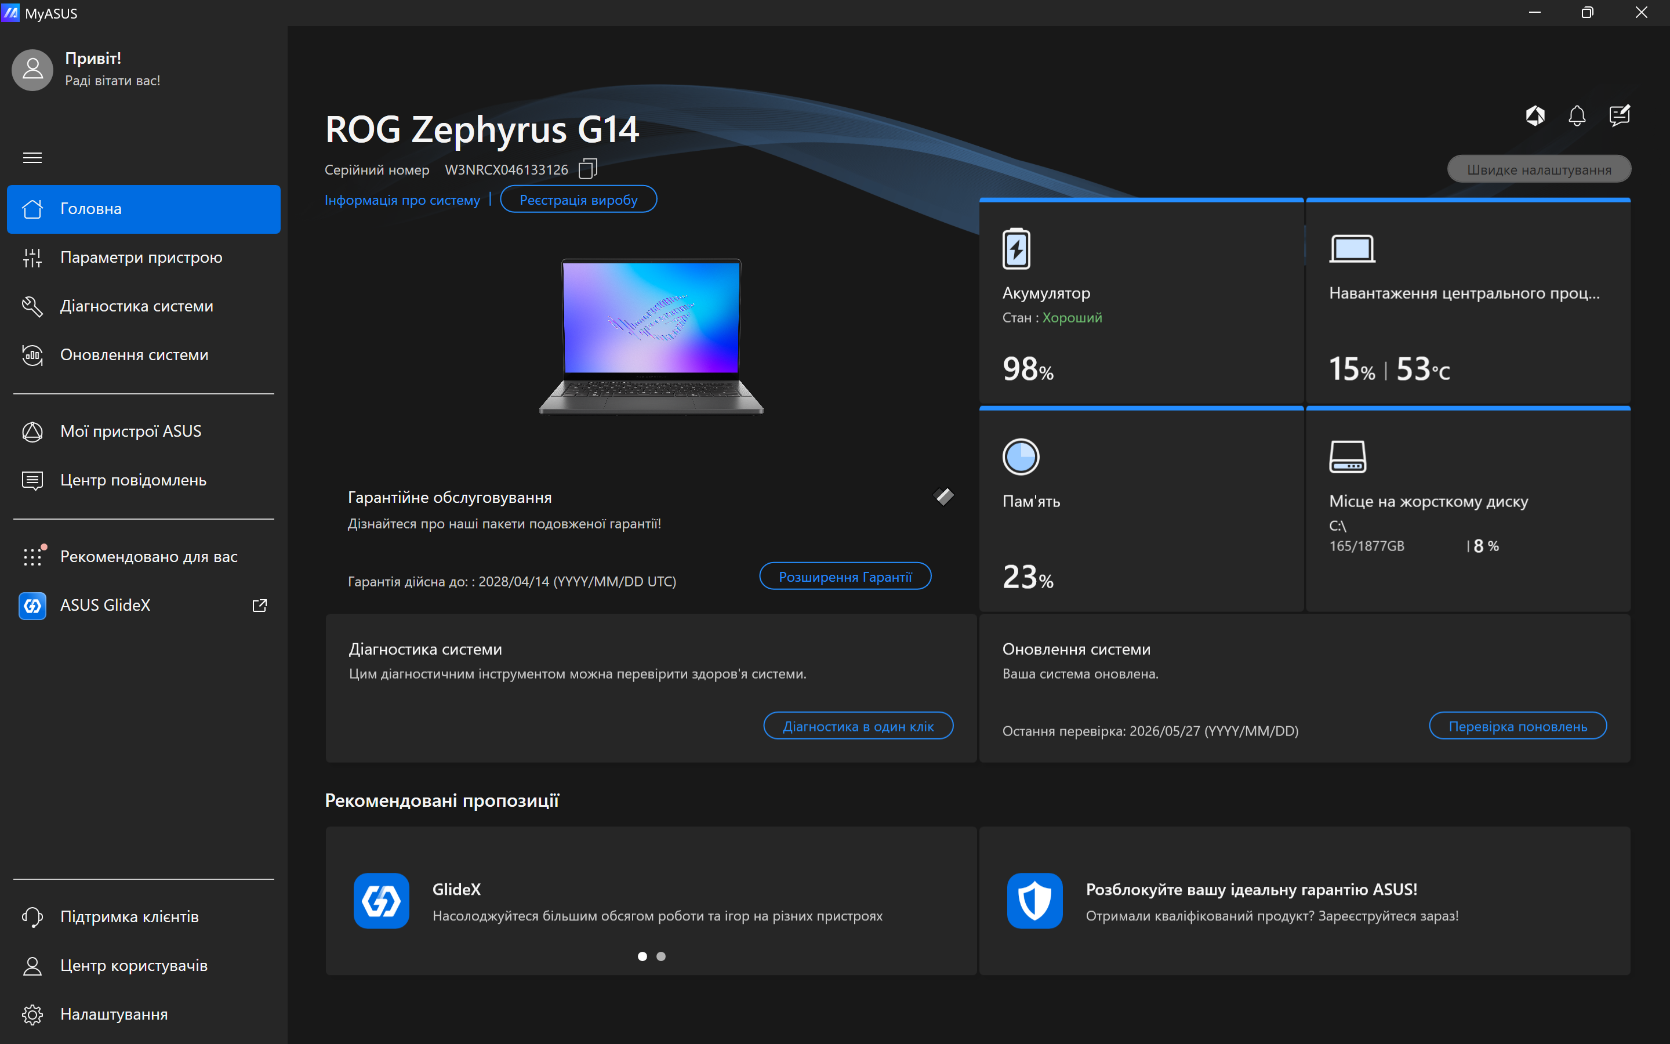Open Налаштування settings in sidebar
This screenshot has width=1670, height=1044.
(x=144, y=1014)
